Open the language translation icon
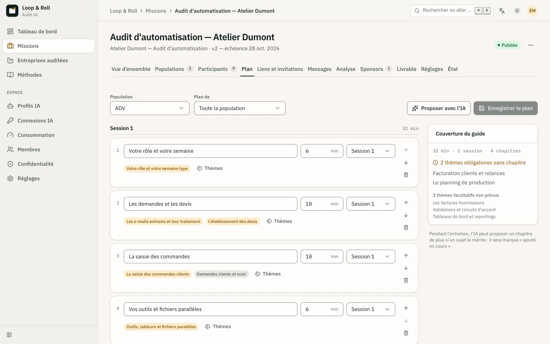Viewport: 550px width, 344px height. [x=502, y=11]
